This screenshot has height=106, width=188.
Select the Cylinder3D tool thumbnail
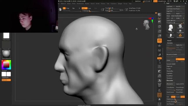click(x=180, y=26)
